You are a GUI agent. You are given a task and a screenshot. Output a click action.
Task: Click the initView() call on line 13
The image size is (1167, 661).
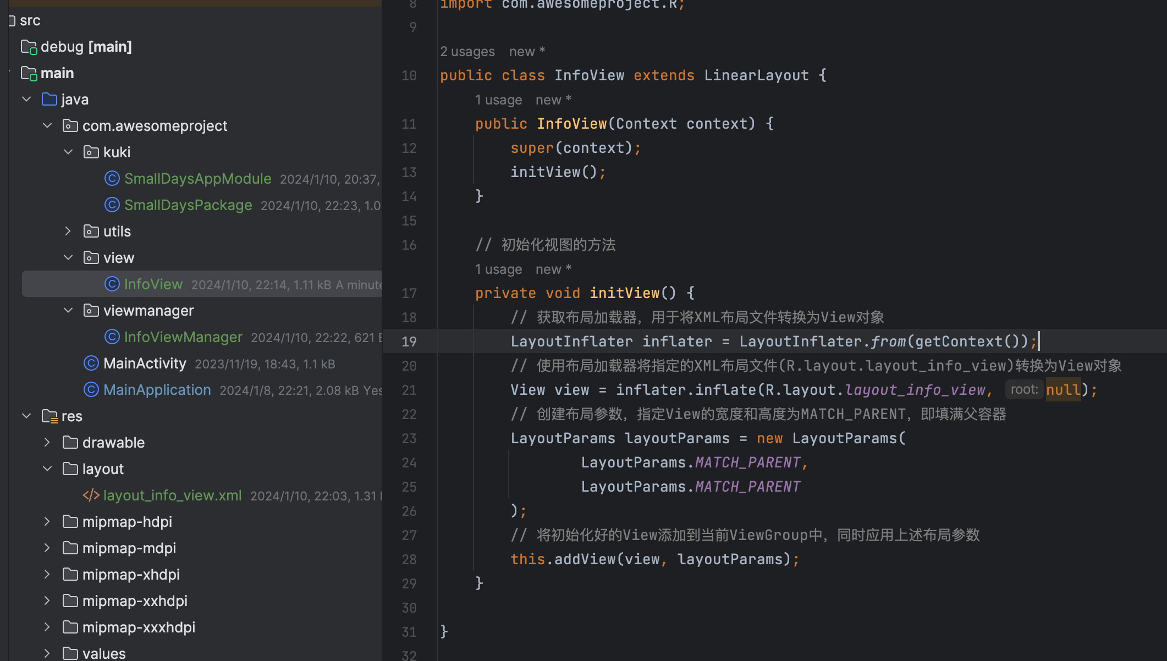[554, 172]
